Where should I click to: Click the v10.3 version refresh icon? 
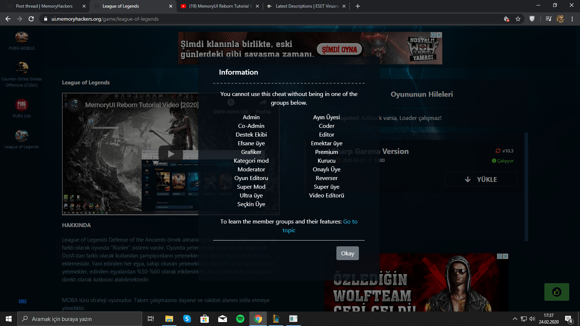[498, 151]
